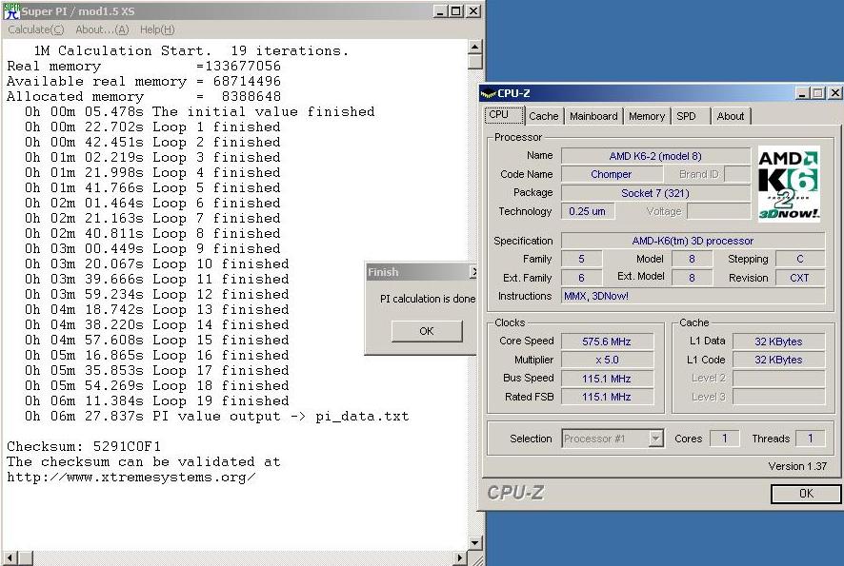844x566 pixels.
Task: Minimize the CPU-Z window
Action: (802, 93)
